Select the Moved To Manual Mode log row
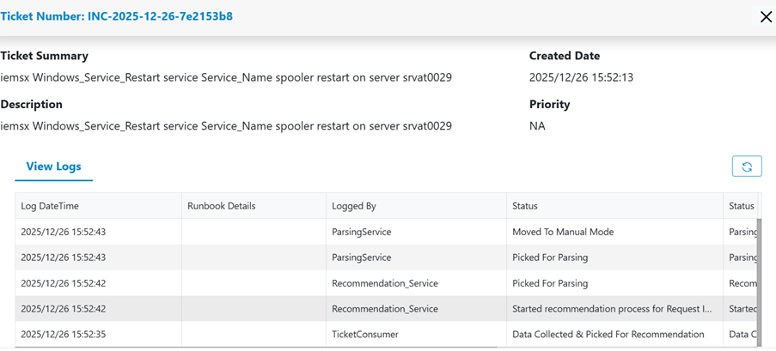The width and height of the screenshot is (776, 351). pyautogui.click(x=562, y=232)
